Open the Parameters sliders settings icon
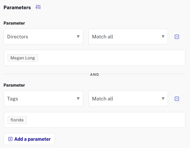Screen dimensions: 190x148 coord(38,7)
